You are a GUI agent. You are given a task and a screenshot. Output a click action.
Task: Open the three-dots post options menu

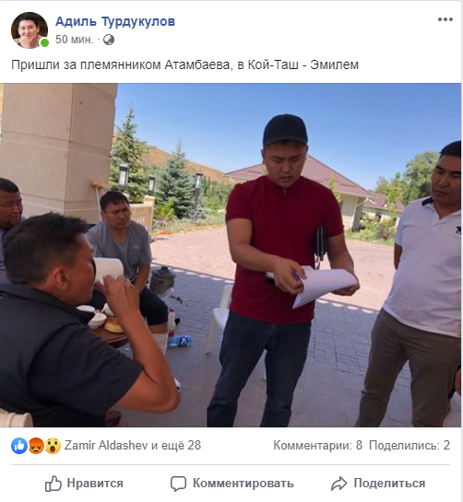click(x=445, y=19)
